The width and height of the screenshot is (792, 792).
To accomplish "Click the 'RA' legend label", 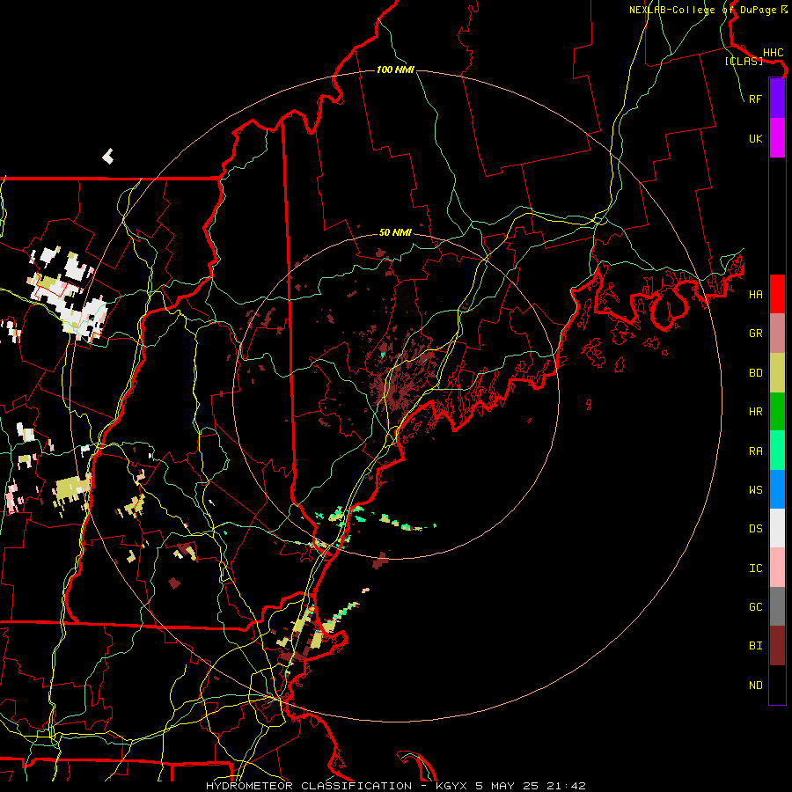I will pos(755,451).
